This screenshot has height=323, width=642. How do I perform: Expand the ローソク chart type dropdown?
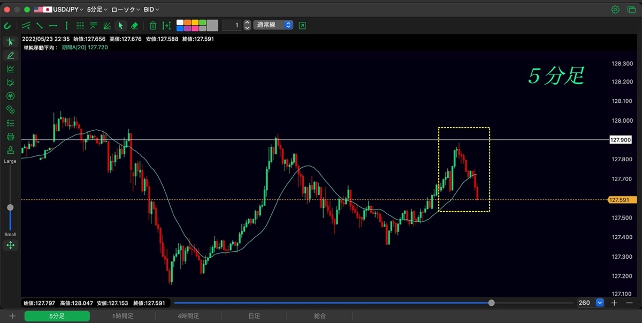point(126,10)
